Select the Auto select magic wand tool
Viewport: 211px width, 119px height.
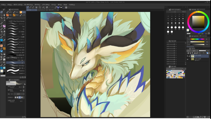click(x=4, y=20)
